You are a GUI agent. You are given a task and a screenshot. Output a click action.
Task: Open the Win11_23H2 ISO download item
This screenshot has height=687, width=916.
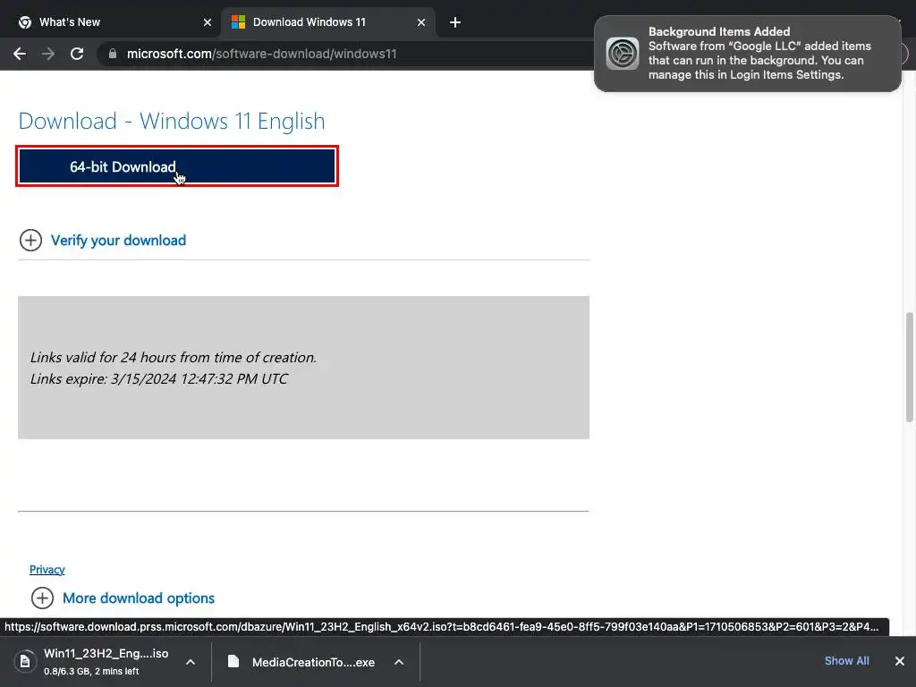106,661
